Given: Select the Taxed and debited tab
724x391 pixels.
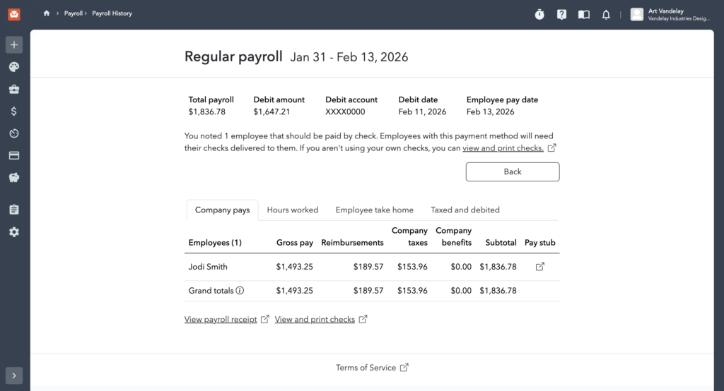Looking at the screenshot, I should tap(465, 210).
